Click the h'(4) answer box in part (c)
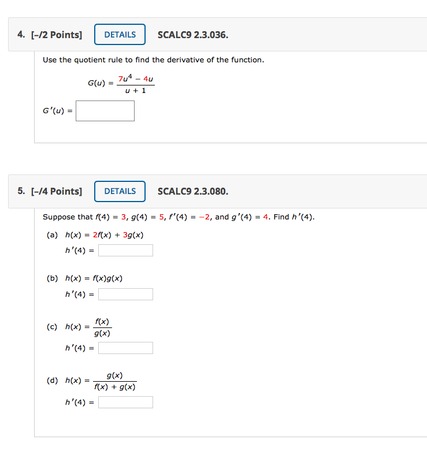The height and width of the screenshot is (462, 427). tap(125, 348)
